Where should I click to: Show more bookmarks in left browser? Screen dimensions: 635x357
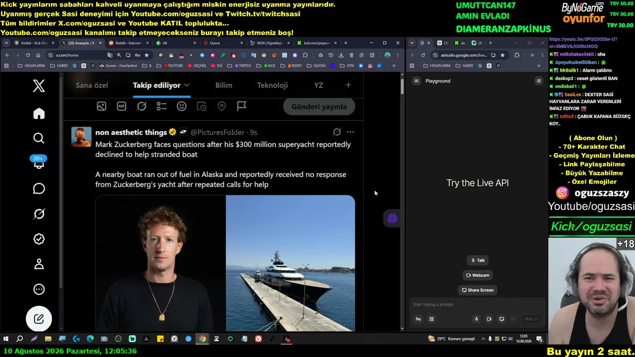394,65
